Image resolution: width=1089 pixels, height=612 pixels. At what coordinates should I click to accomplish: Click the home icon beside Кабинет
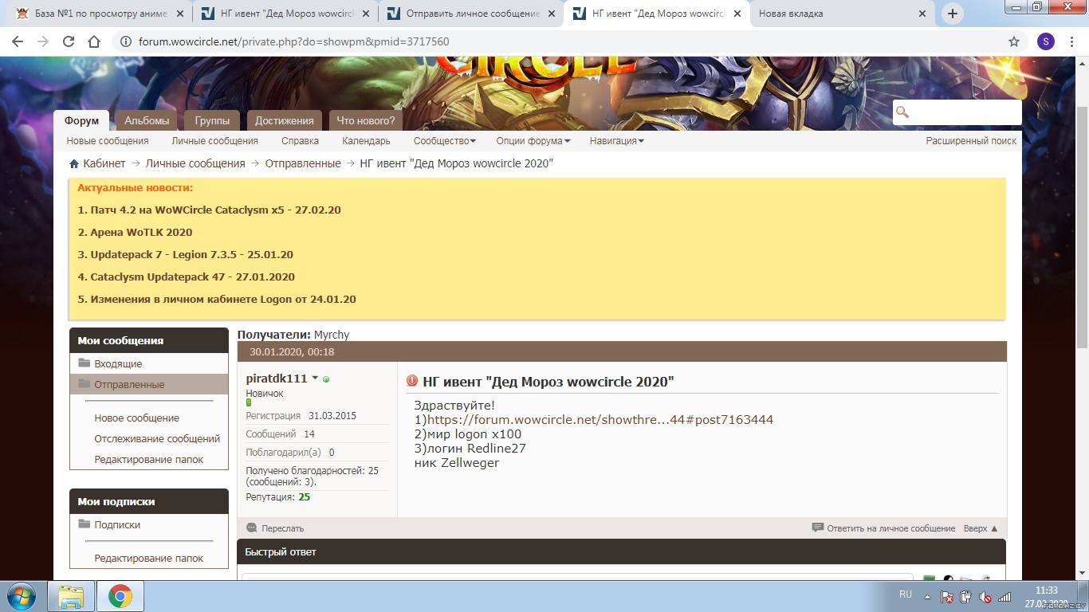click(74, 163)
